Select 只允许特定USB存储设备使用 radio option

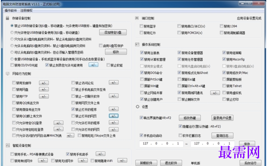12,32
